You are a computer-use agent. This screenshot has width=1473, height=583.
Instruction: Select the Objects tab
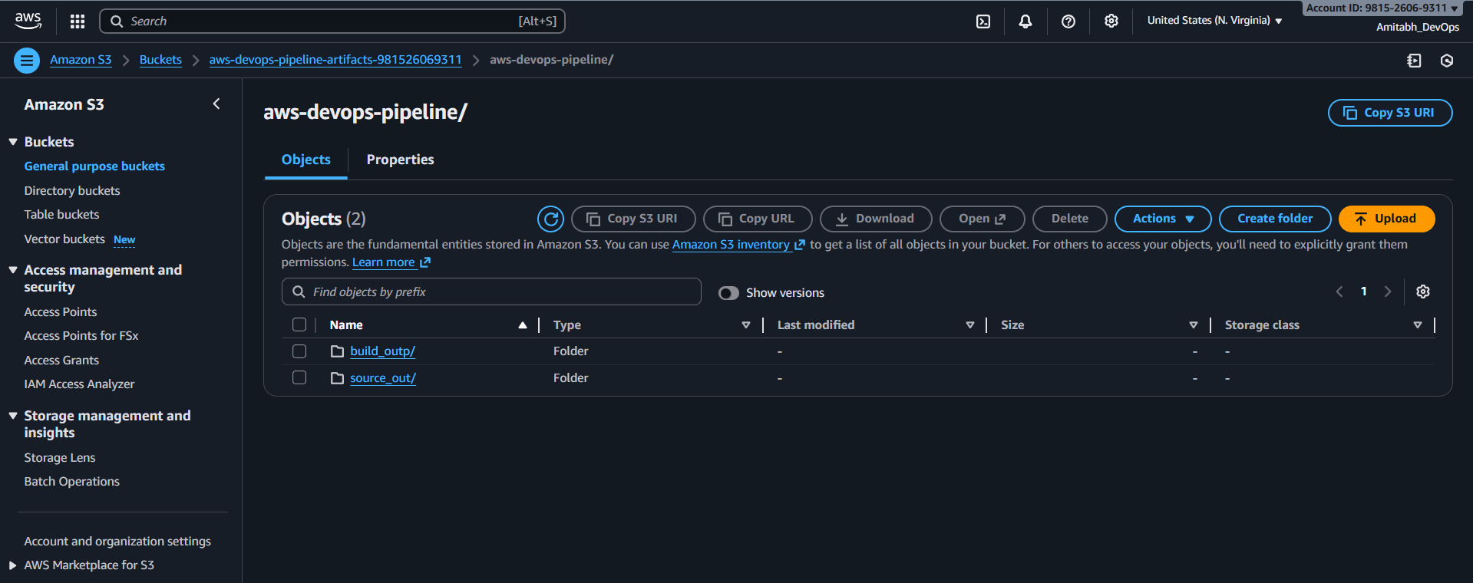click(x=305, y=160)
